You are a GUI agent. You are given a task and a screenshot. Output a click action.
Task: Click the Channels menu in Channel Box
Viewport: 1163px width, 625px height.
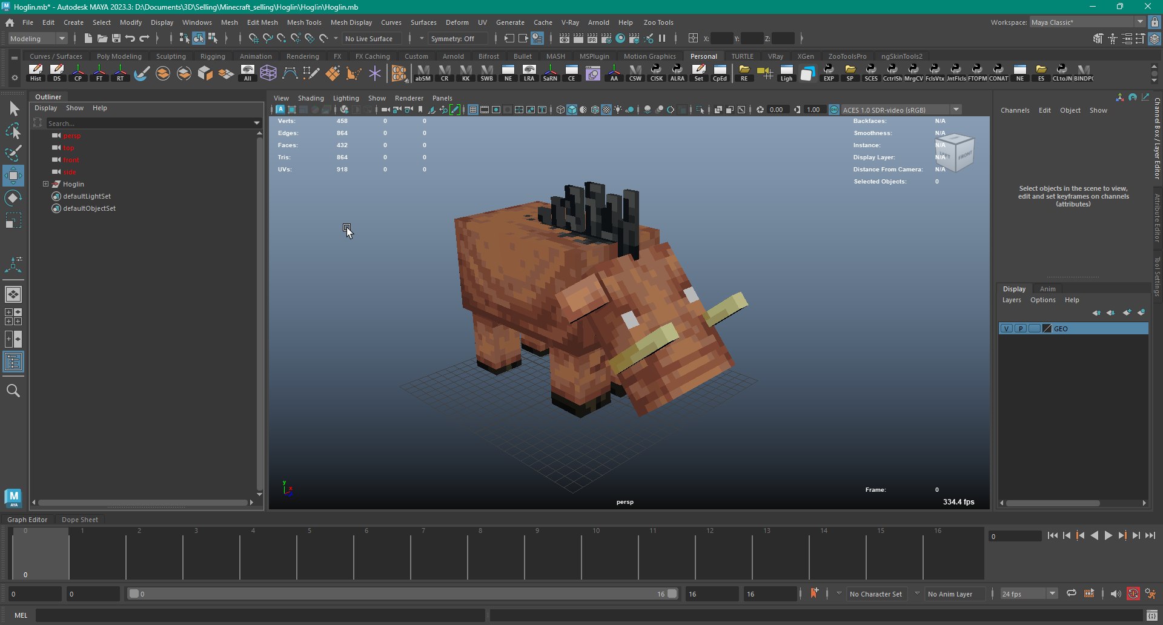[1015, 110]
